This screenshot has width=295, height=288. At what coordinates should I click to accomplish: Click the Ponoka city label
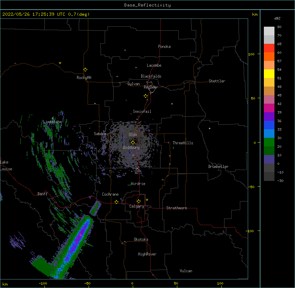[164, 47]
